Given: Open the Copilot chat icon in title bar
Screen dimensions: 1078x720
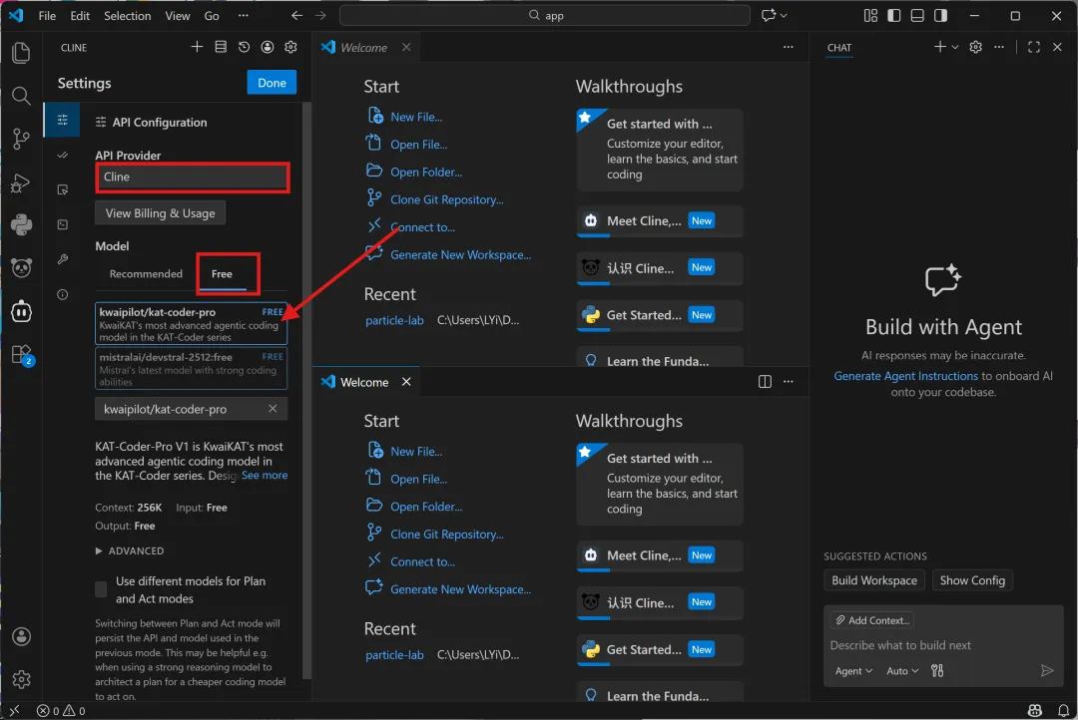Looking at the screenshot, I should (768, 15).
